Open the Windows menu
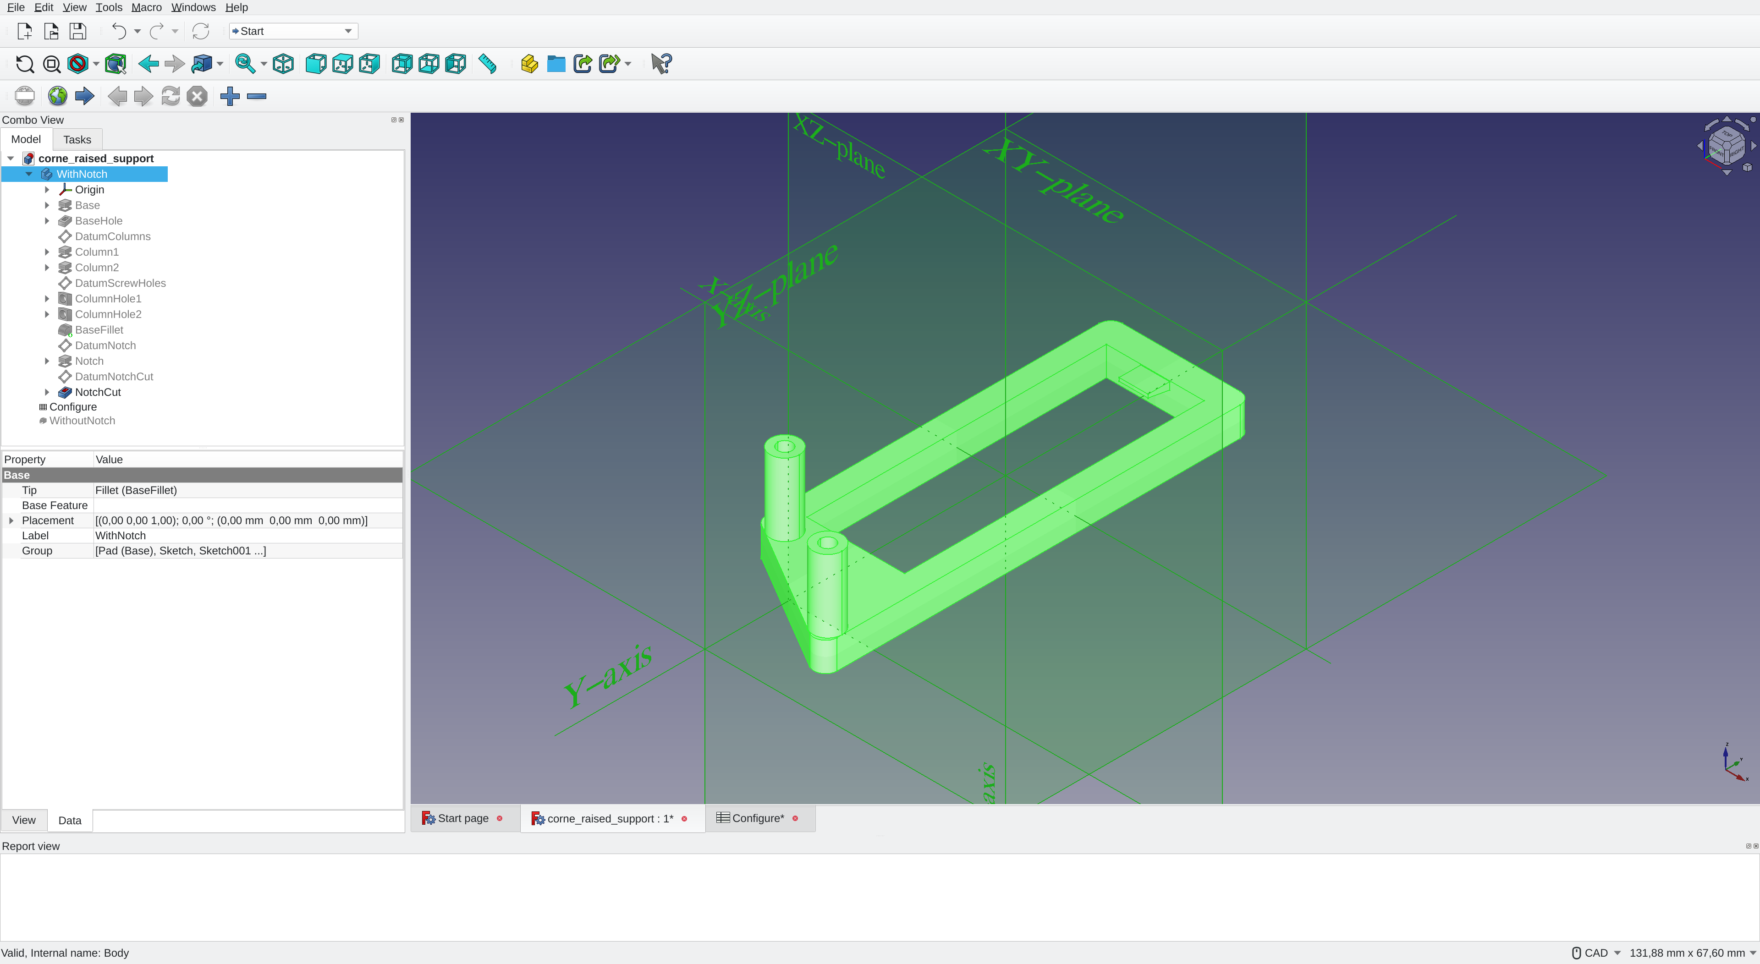This screenshot has height=964, width=1760. coord(193,7)
